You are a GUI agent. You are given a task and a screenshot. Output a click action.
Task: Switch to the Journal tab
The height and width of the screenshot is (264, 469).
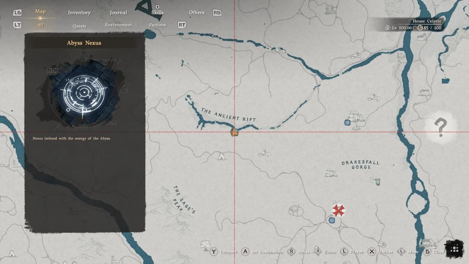coord(118,13)
